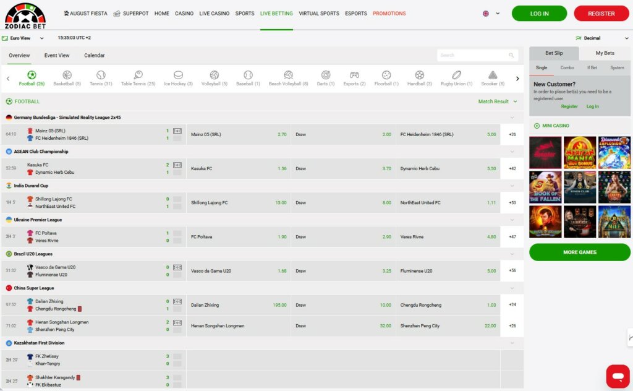This screenshot has height=391, width=633.
Task: Open the Euro View layout dropdown
Action: coord(23,38)
